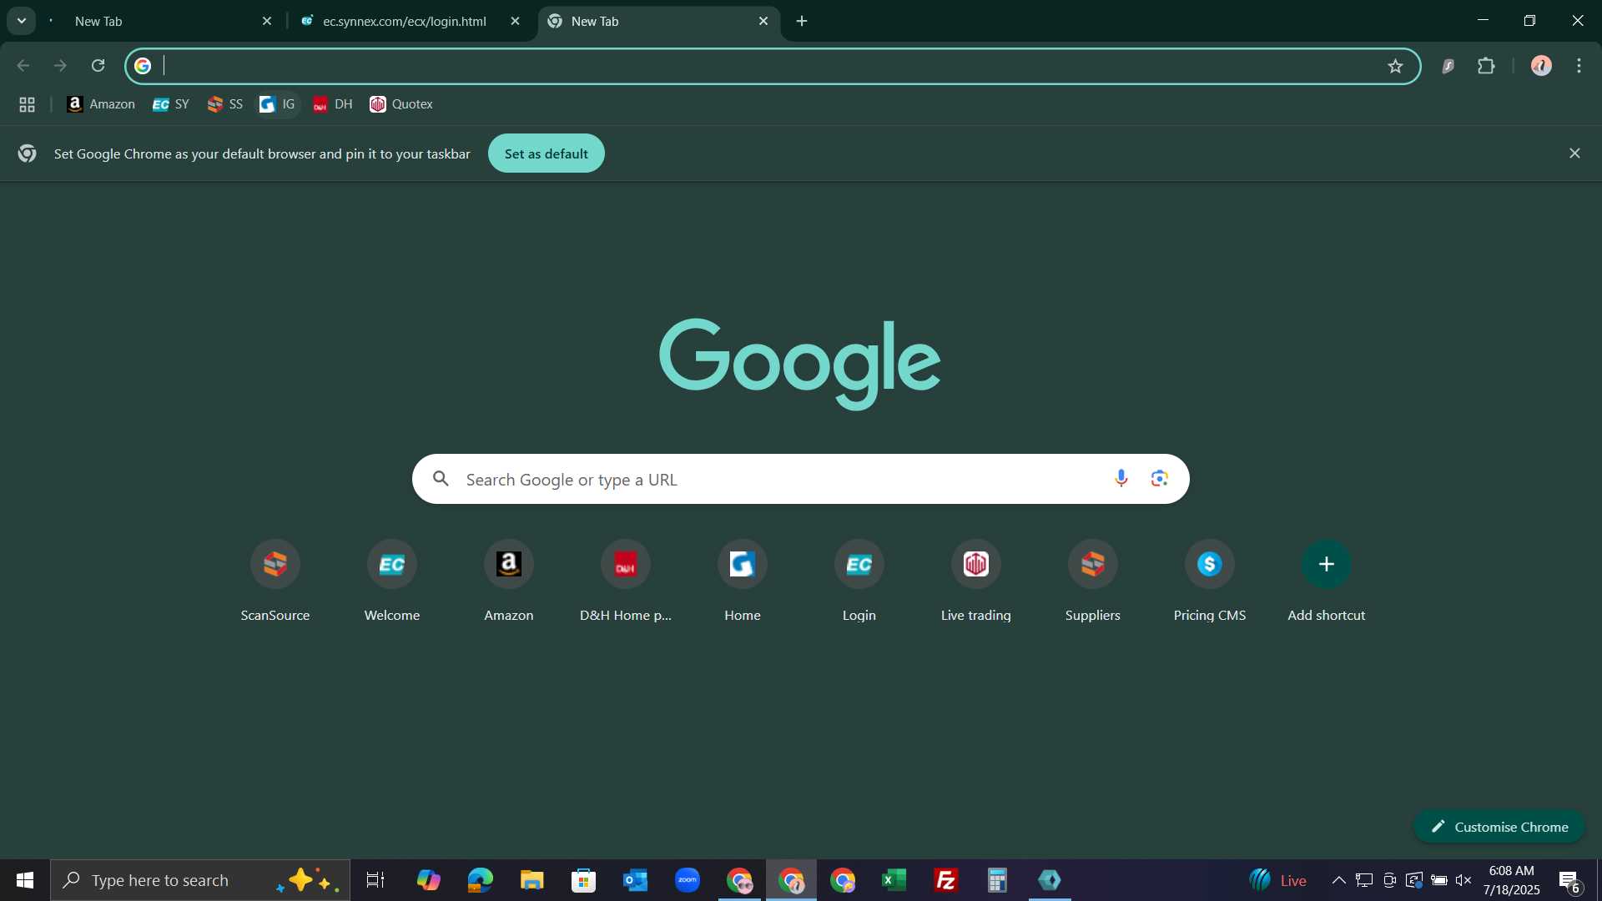Open the clock showing 6:08 AM
1602x901 pixels.
coord(1511,880)
